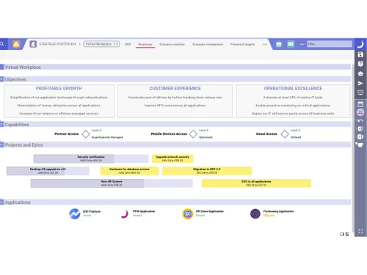
Task: Select the Purchasing Application name
Action: [x=279, y=211]
